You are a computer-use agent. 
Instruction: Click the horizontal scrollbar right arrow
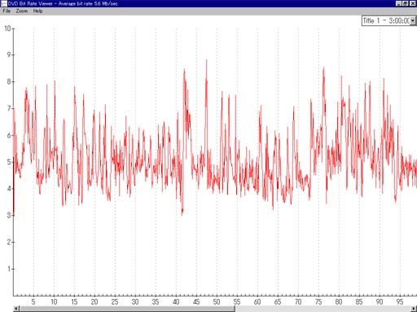pos(414,309)
